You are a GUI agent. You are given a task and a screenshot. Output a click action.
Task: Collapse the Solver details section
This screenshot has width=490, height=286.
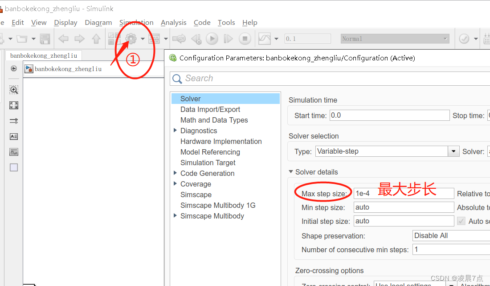(291, 172)
